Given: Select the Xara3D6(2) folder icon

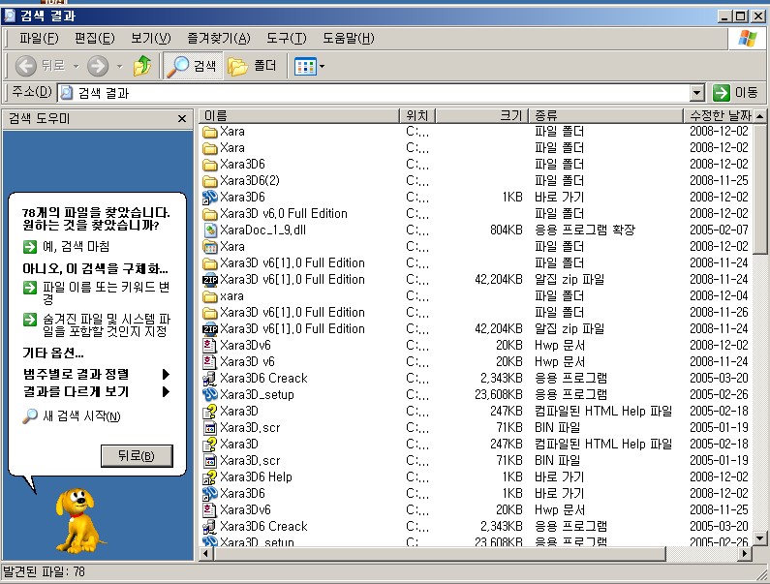Looking at the screenshot, I should (x=209, y=181).
